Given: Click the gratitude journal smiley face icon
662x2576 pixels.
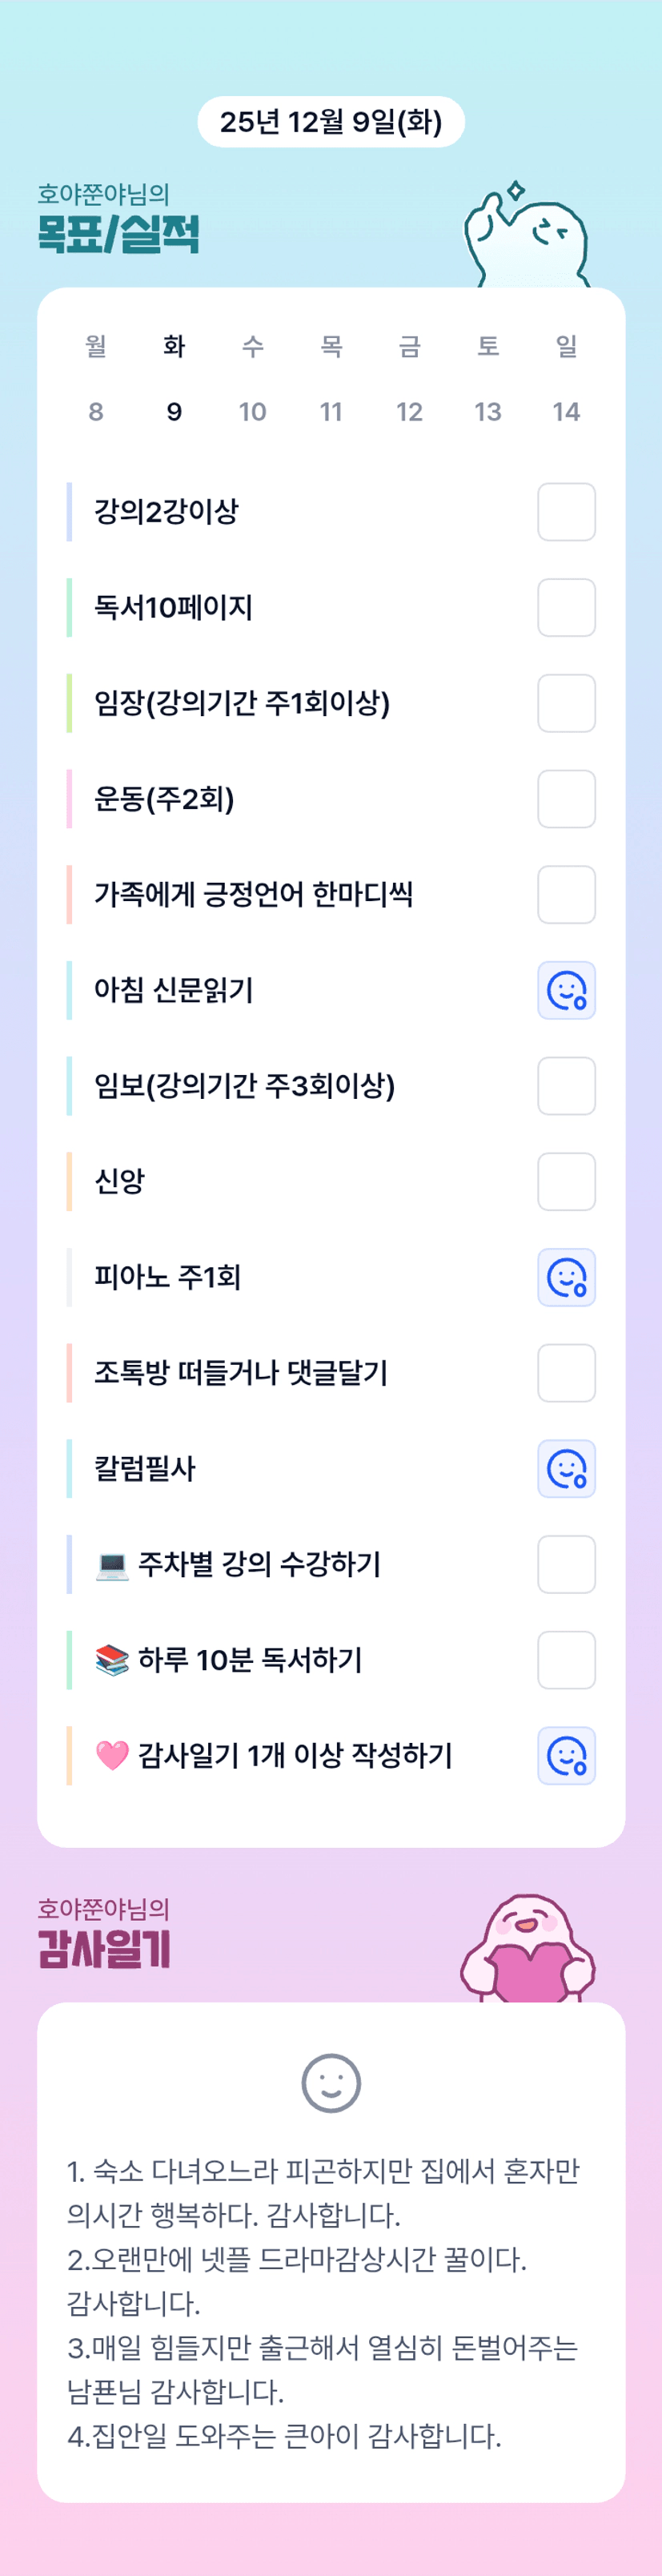Looking at the screenshot, I should coord(331,2083).
